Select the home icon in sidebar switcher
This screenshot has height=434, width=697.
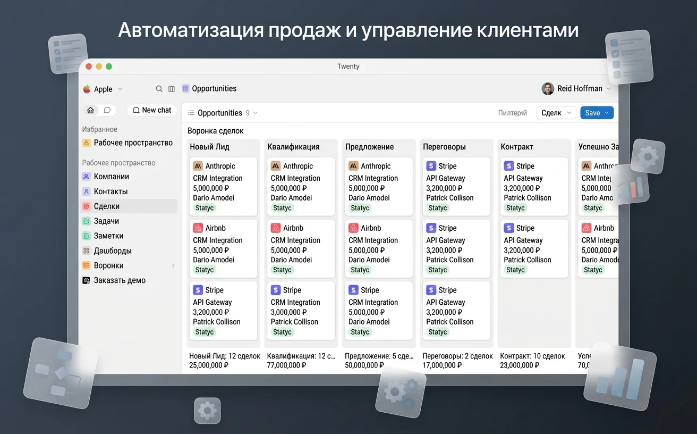click(x=91, y=110)
